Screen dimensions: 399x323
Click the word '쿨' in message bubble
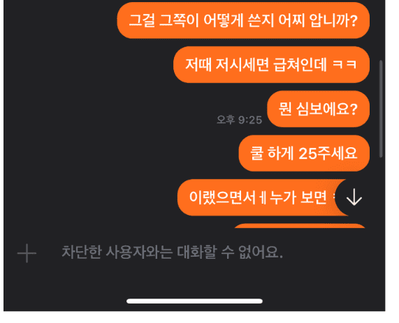tap(256, 153)
